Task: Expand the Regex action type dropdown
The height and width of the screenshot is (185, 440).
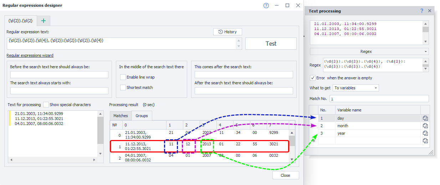Action: (x=369, y=51)
